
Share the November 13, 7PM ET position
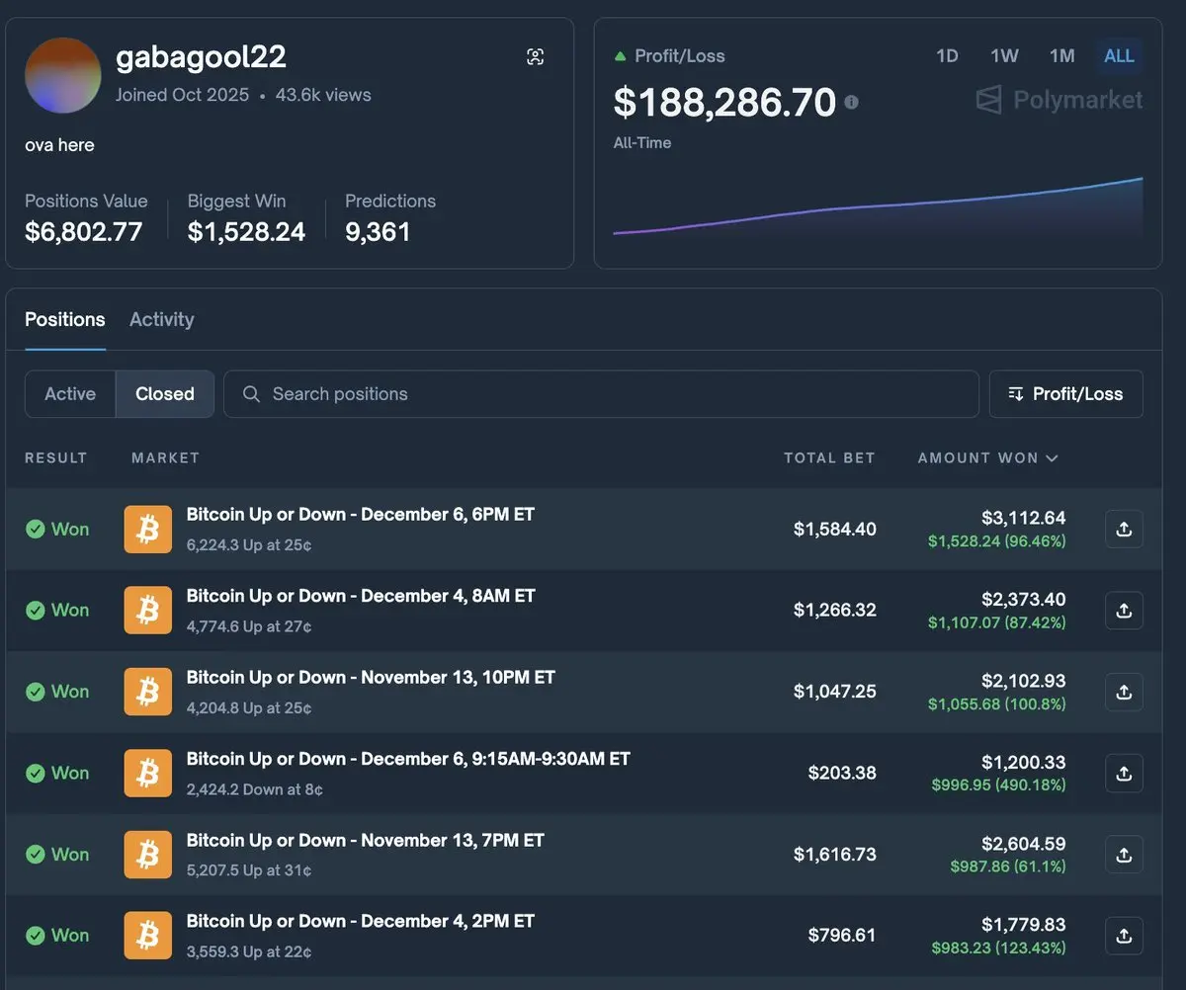click(x=1124, y=855)
